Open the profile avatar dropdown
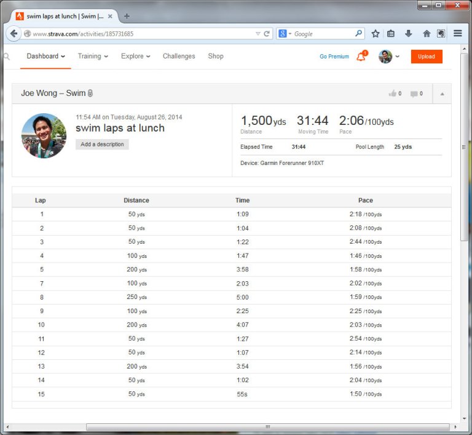This screenshot has width=472, height=435. (388, 57)
